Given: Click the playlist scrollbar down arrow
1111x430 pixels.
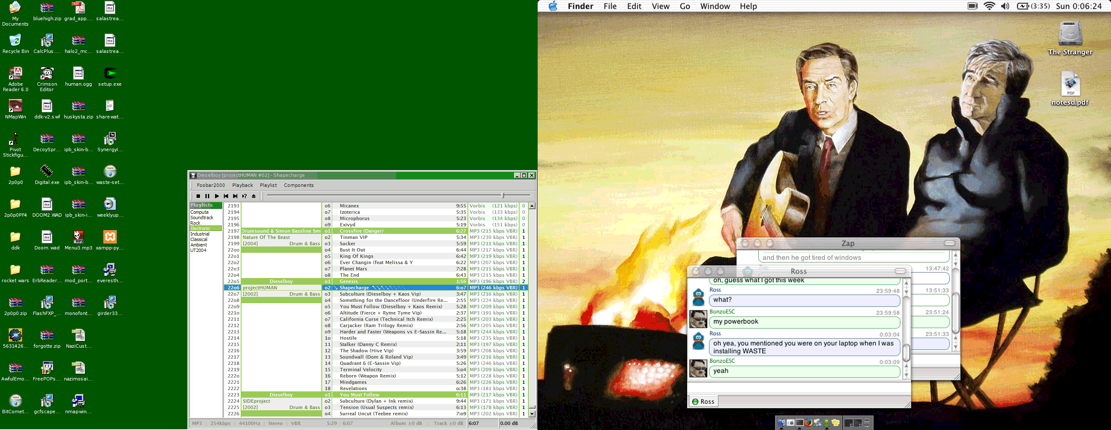Looking at the screenshot, I should pyautogui.click(x=532, y=414).
